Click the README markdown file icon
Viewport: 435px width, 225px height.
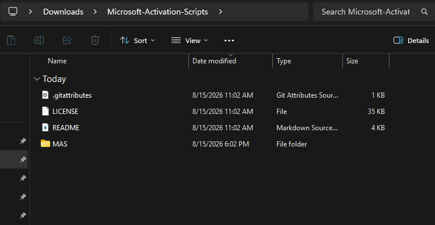point(45,127)
